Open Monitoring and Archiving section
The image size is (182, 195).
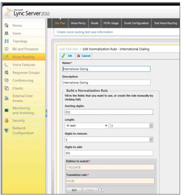(23, 110)
